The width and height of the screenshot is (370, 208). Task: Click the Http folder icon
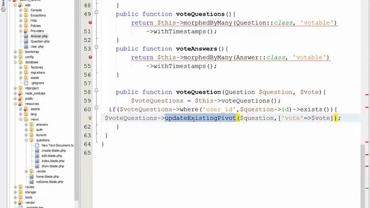click(26, 21)
